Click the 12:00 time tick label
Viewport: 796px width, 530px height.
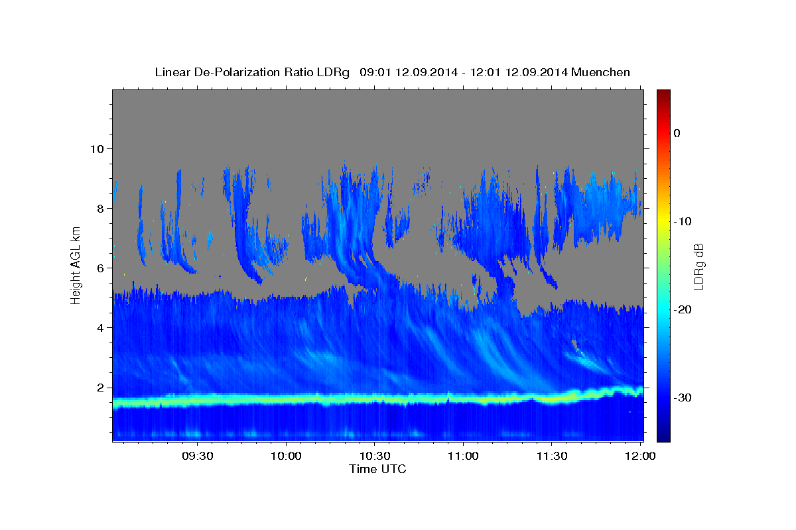(639, 456)
